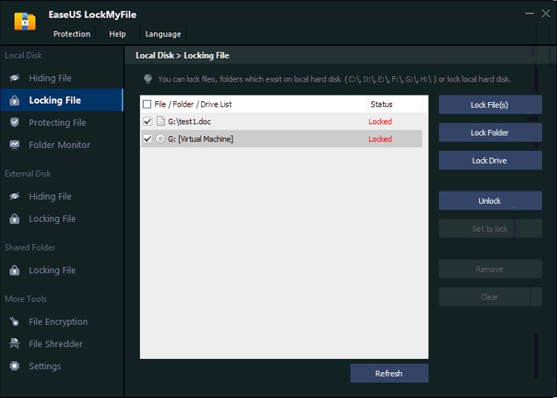Screen dimensions: 557x398
Task: Click the monitor icon beside Folder Monitor
Action: 15,145
